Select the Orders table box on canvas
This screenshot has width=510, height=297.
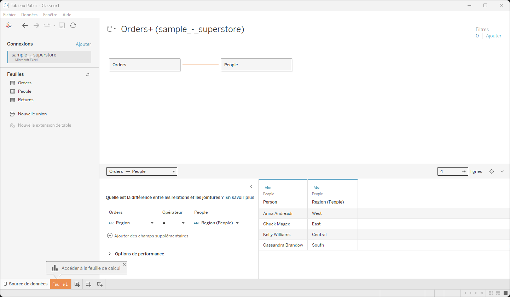click(x=145, y=65)
